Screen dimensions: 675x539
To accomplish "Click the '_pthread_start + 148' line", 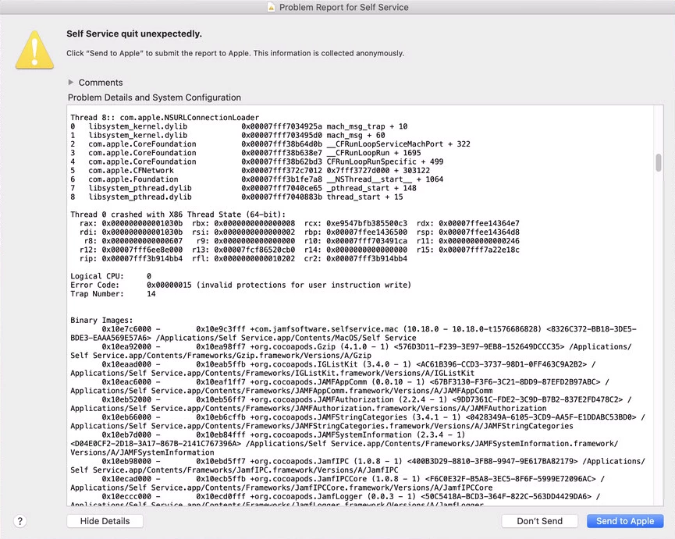I will (243, 188).
